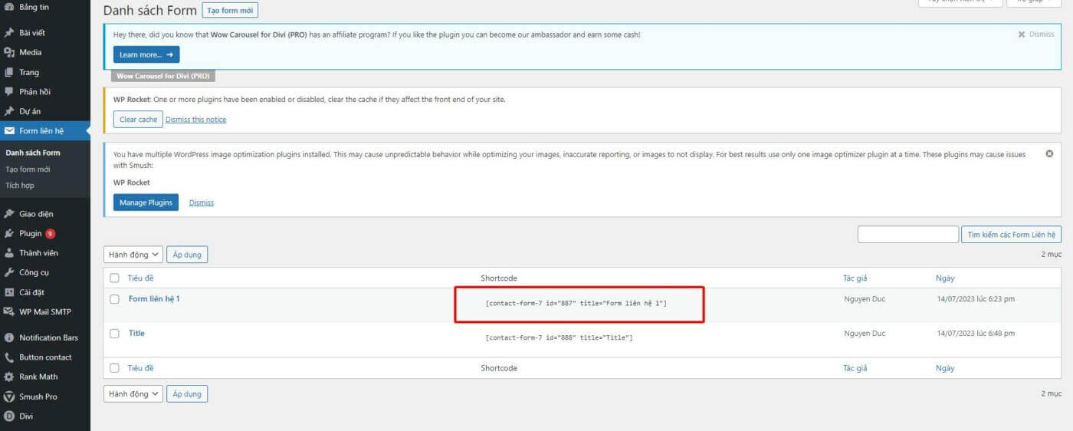The image size is (1073, 431).
Task: Click the date 14/07/2023 lúc 6:48 pm
Action: pyautogui.click(x=976, y=334)
